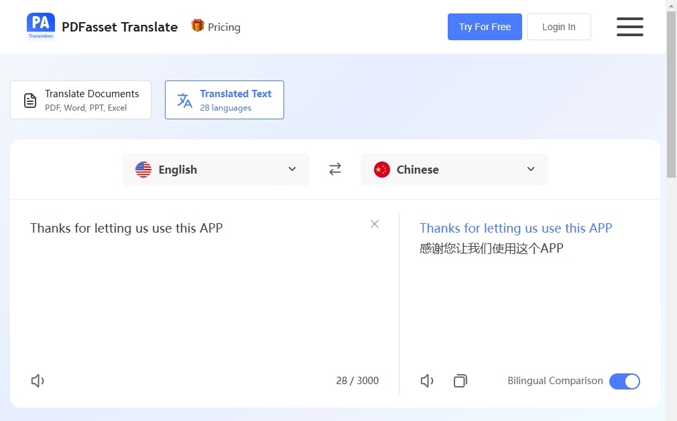The image size is (677, 421).
Task: Click the page vertical scrollbar thumb
Action: (x=671, y=94)
